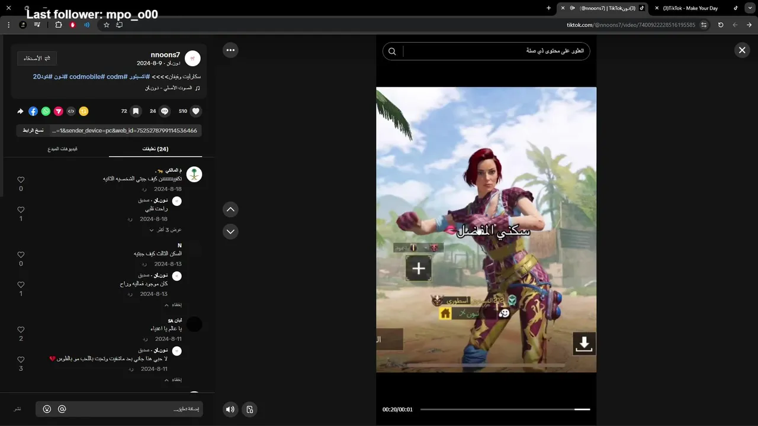Open comments via speech bubble icon
The width and height of the screenshot is (758, 426).
pyautogui.click(x=165, y=111)
